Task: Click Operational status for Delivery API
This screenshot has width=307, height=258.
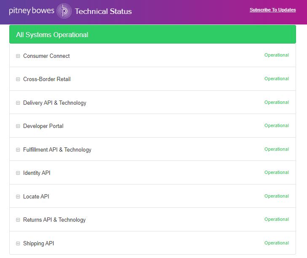Action: point(277,102)
